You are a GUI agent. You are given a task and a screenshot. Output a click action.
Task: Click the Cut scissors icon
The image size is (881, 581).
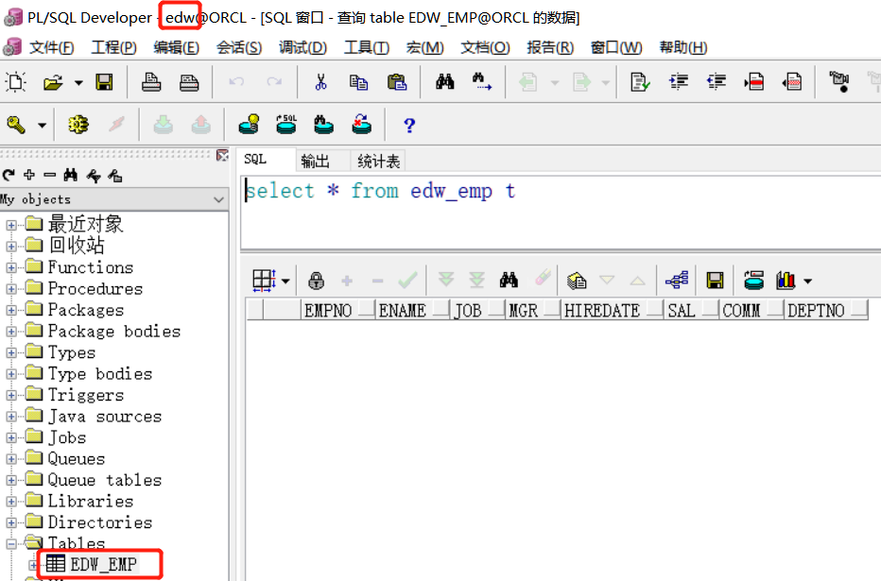(320, 82)
